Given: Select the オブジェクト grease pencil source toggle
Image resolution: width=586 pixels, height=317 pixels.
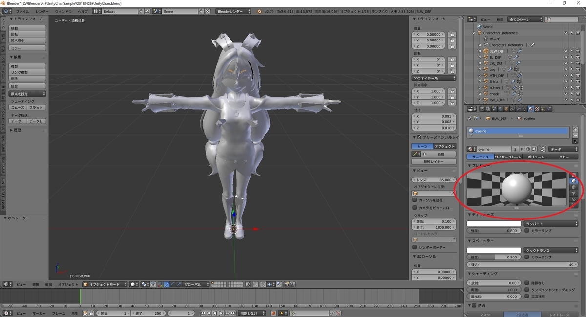Looking at the screenshot, I should tap(445, 146).
